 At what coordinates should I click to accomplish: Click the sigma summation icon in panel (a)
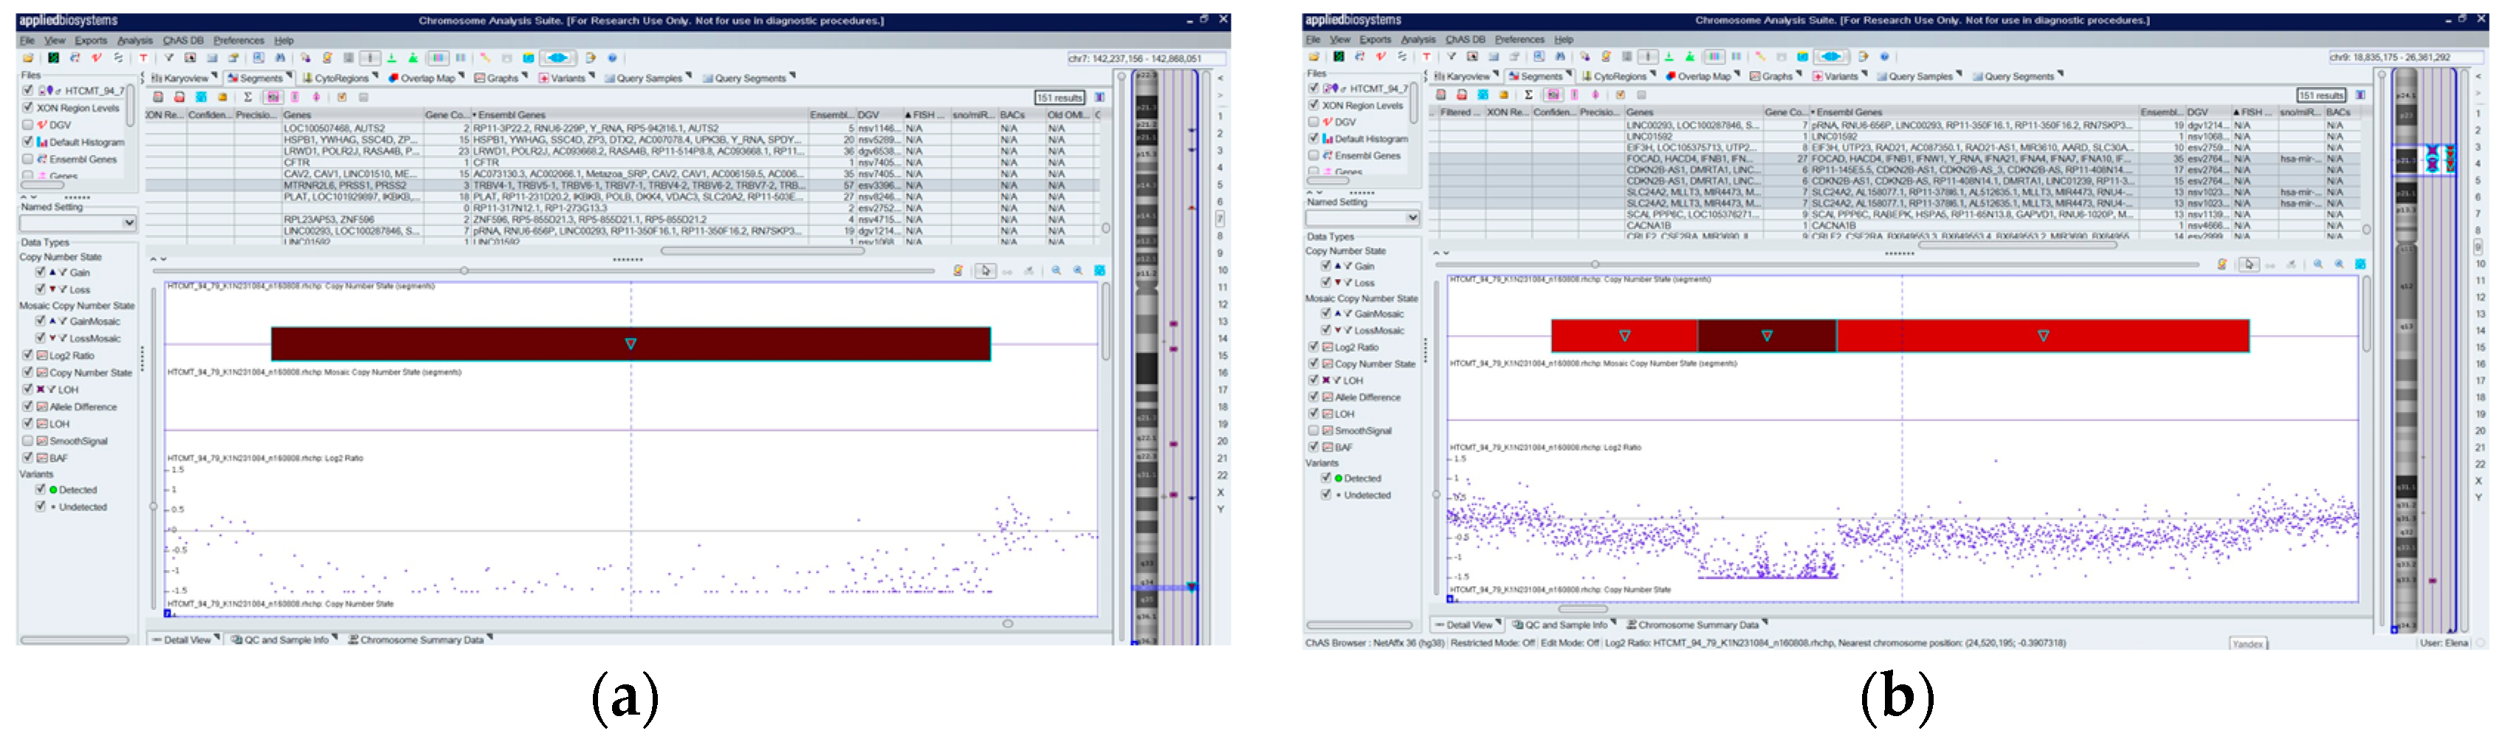pos(248,97)
